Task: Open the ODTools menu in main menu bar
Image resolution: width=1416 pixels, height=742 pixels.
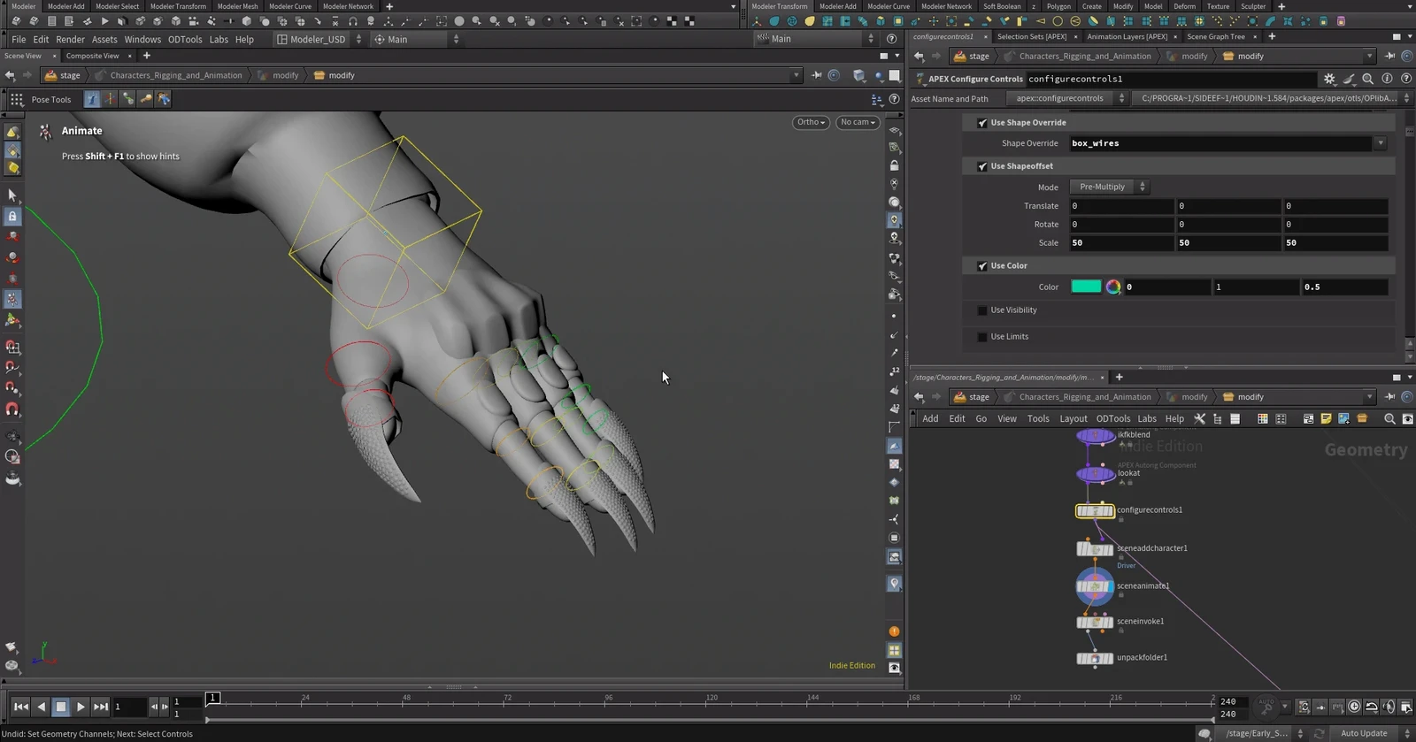Action: coord(185,39)
